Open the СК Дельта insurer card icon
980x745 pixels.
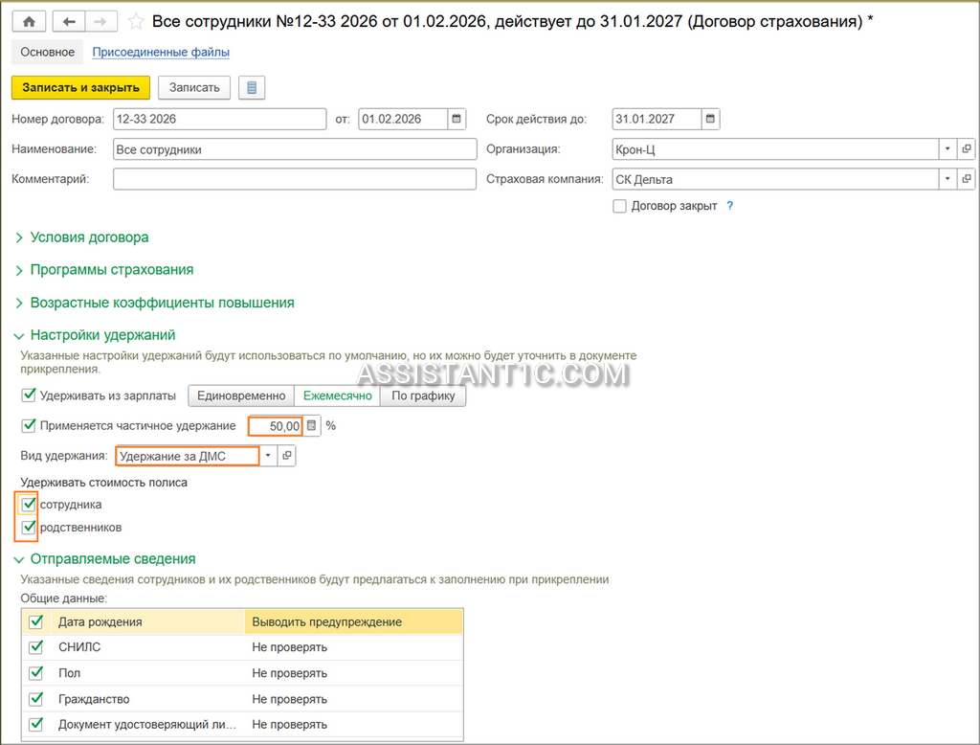[967, 179]
